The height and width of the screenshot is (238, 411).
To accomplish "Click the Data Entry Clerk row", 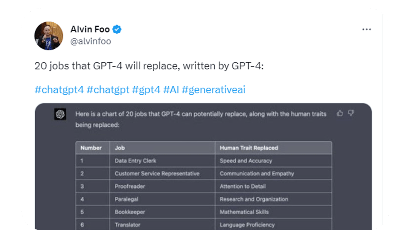I will 136,161.
